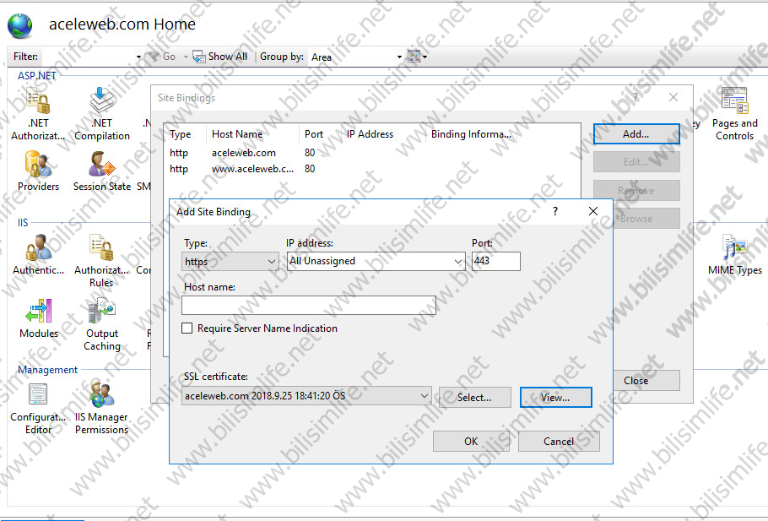Open the MIME Types icon
Viewport: 768px width, 521px height.
pyautogui.click(x=734, y=247)
